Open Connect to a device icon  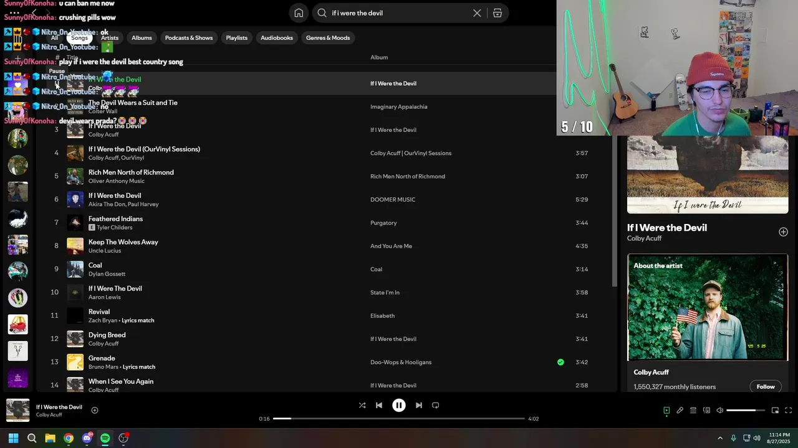pyautogui.click(x=706, y=410)
